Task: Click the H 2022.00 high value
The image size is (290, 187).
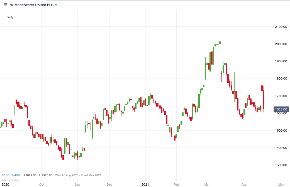Action: (x=30, y=175)
